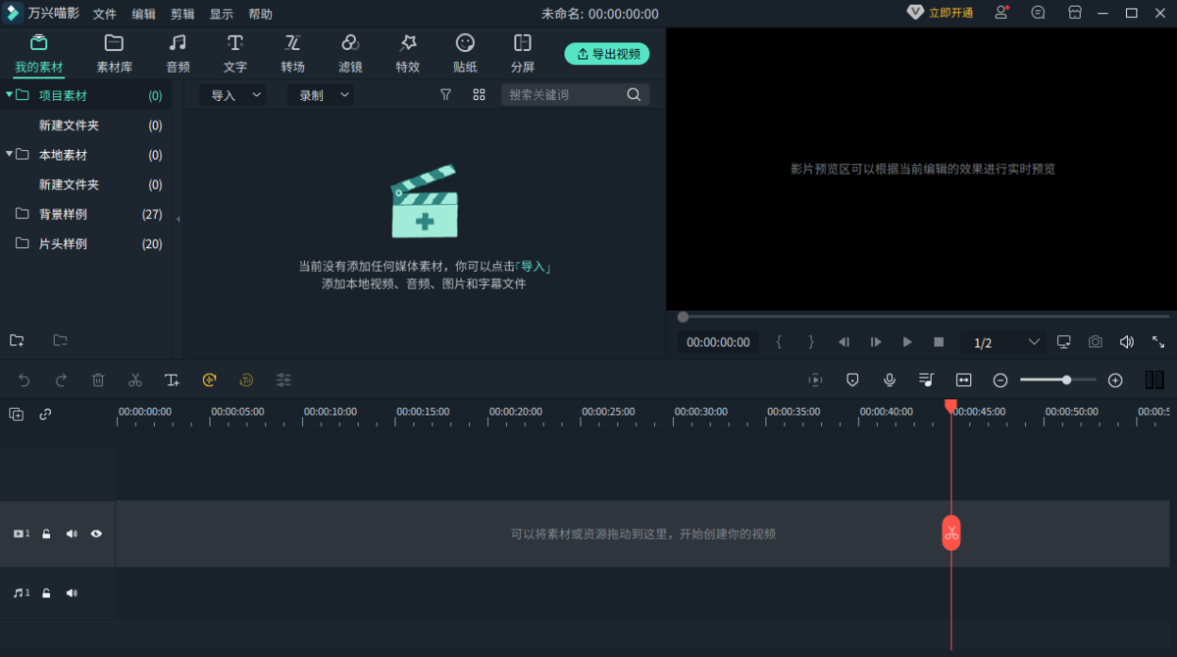This screenshot has width=1177, height=657.
Task: Click the delete clip trash icon
Action: point(98,379)
